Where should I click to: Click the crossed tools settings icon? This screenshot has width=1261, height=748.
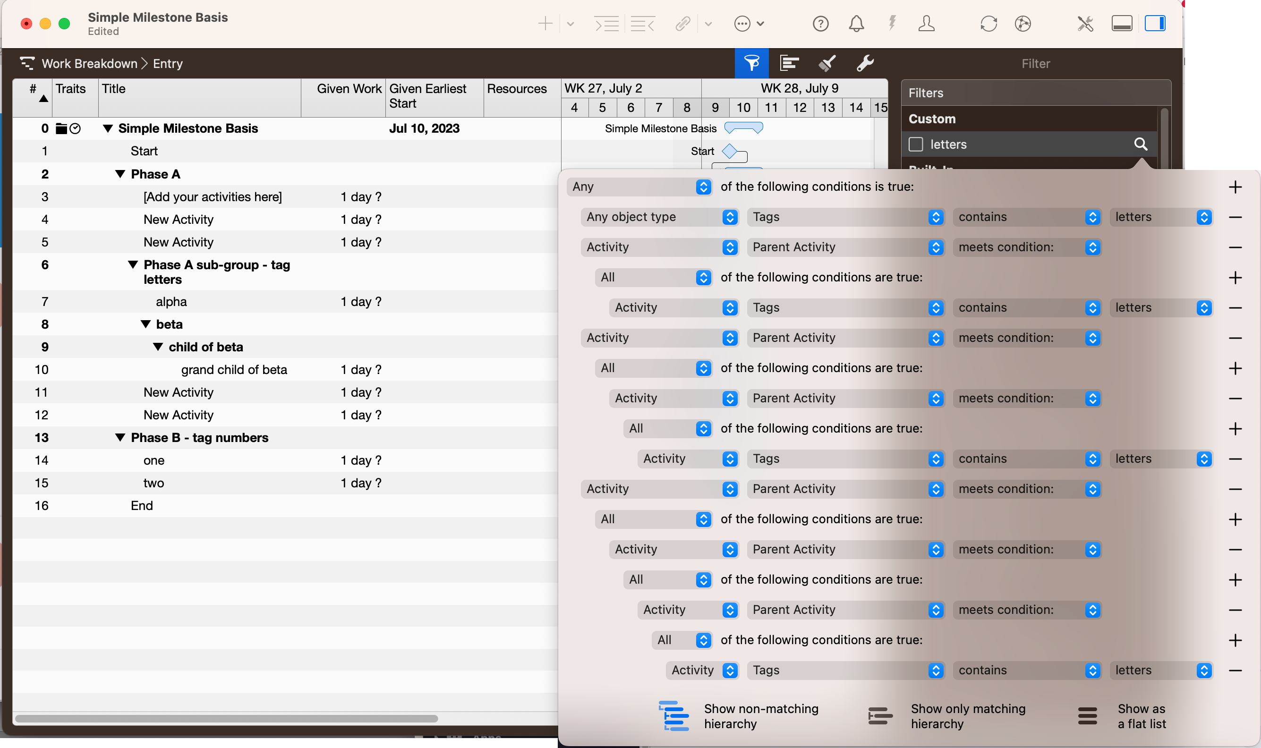(1085, 24)
